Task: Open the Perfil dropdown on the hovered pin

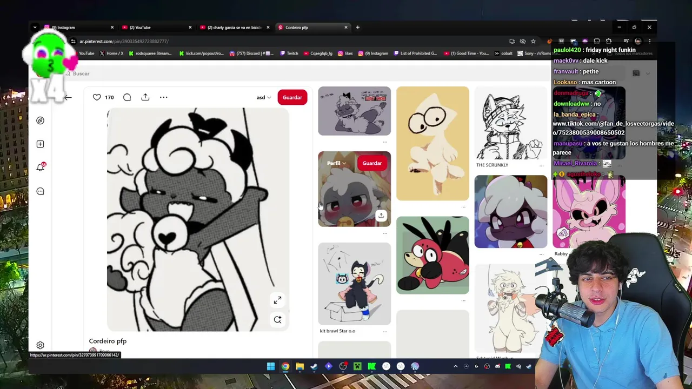Action: (x=336, y=163)
